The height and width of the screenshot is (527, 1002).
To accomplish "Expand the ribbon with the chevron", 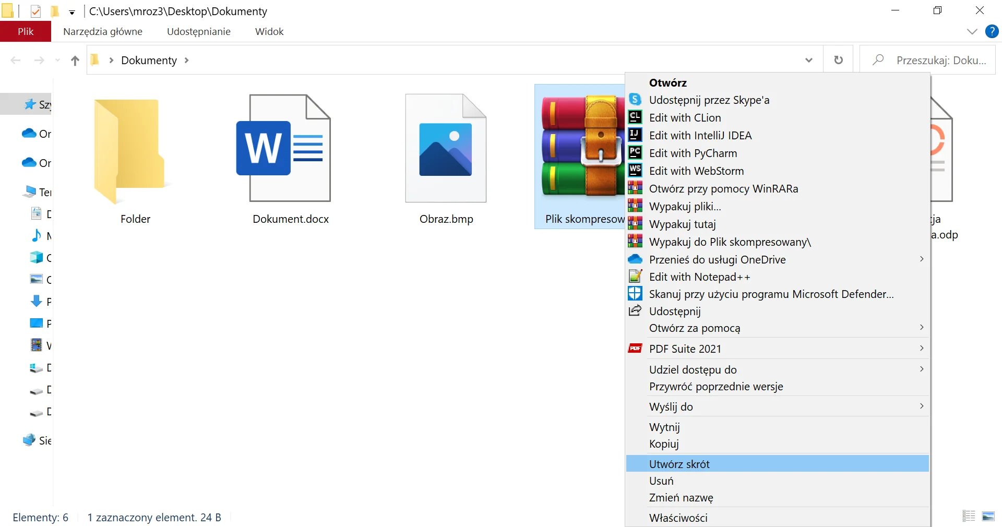I will (972, 31).
